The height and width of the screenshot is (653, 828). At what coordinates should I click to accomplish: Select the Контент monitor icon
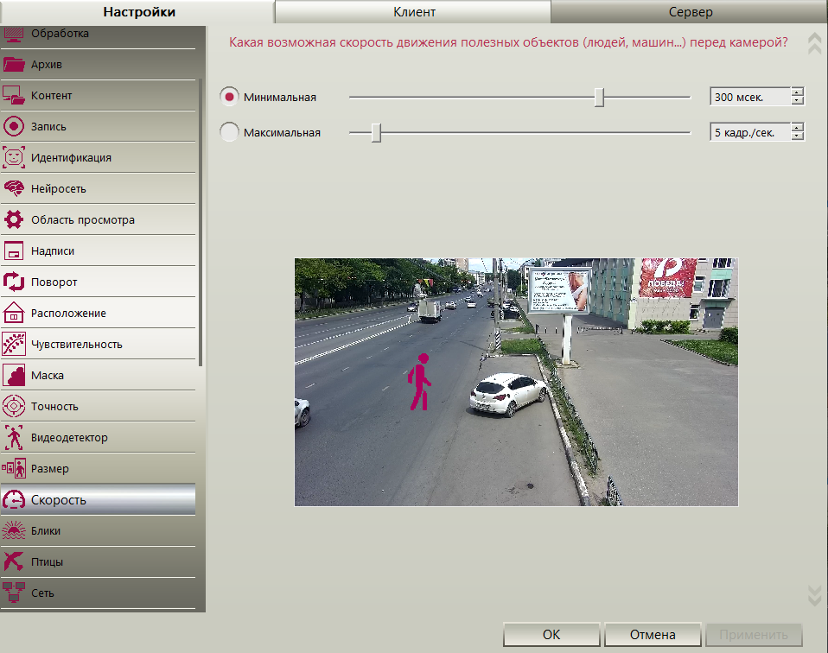(x=14, y=96)
